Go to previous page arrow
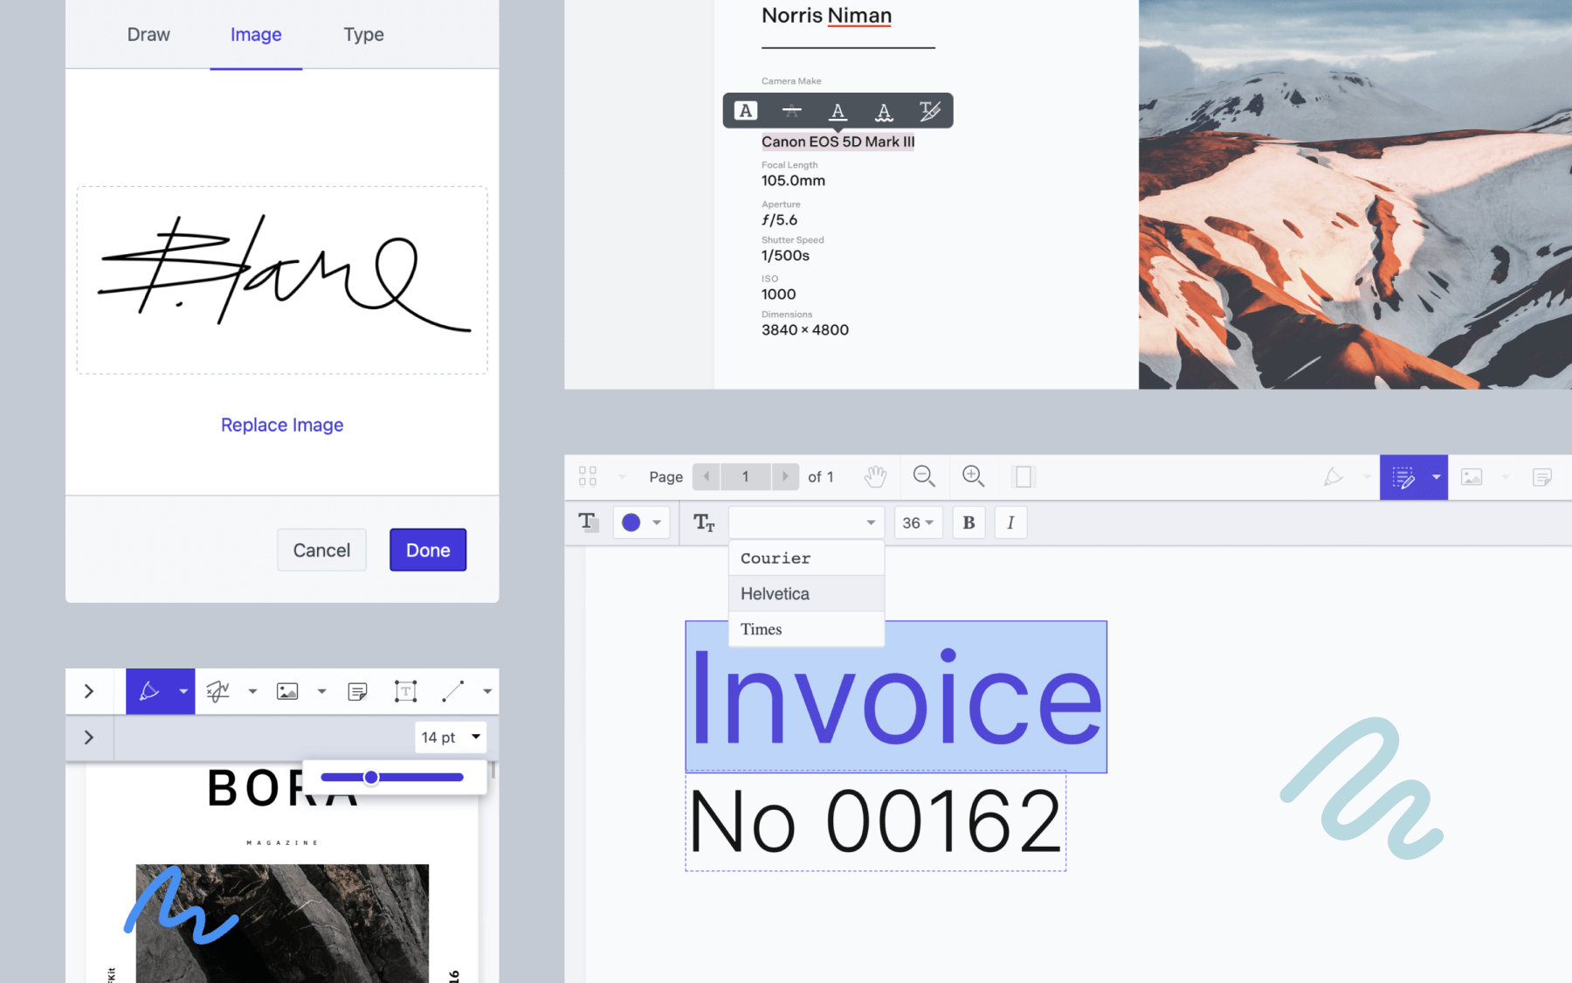The image size is (1572, 983). coord(706,476)
